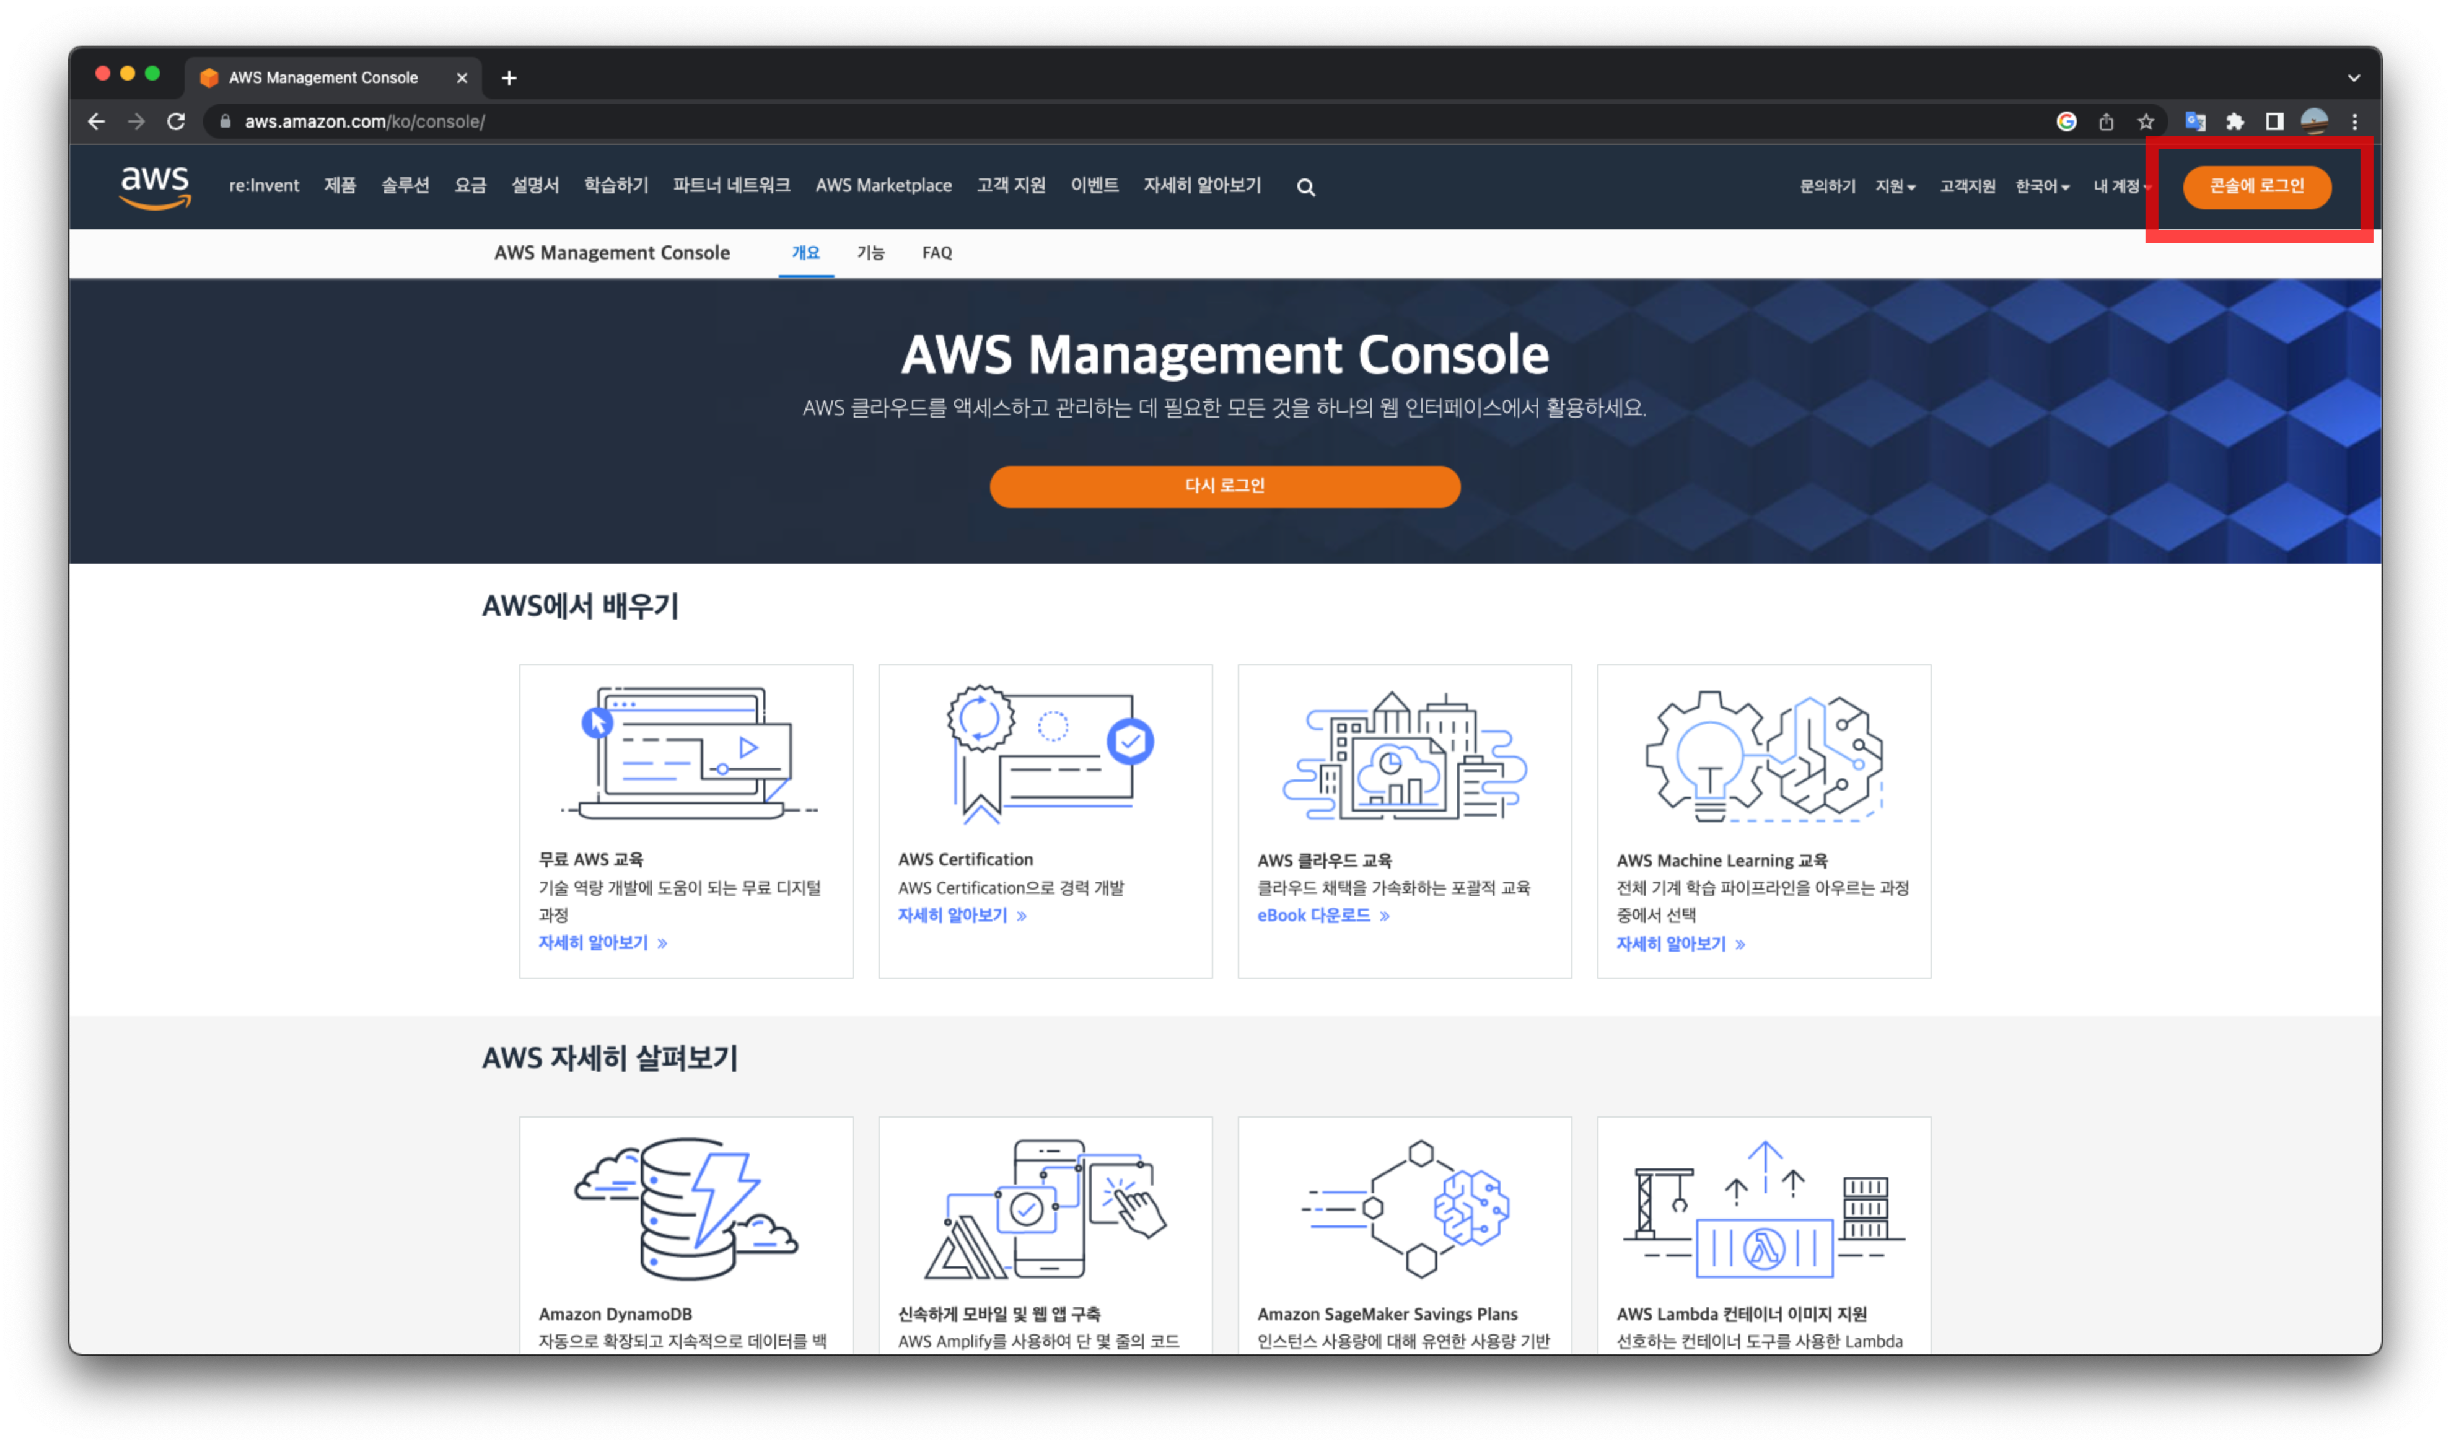Expand the 한국어 language dropdown
The height and width of the screenshot is (1446, 2451).
pos(2042,186)
